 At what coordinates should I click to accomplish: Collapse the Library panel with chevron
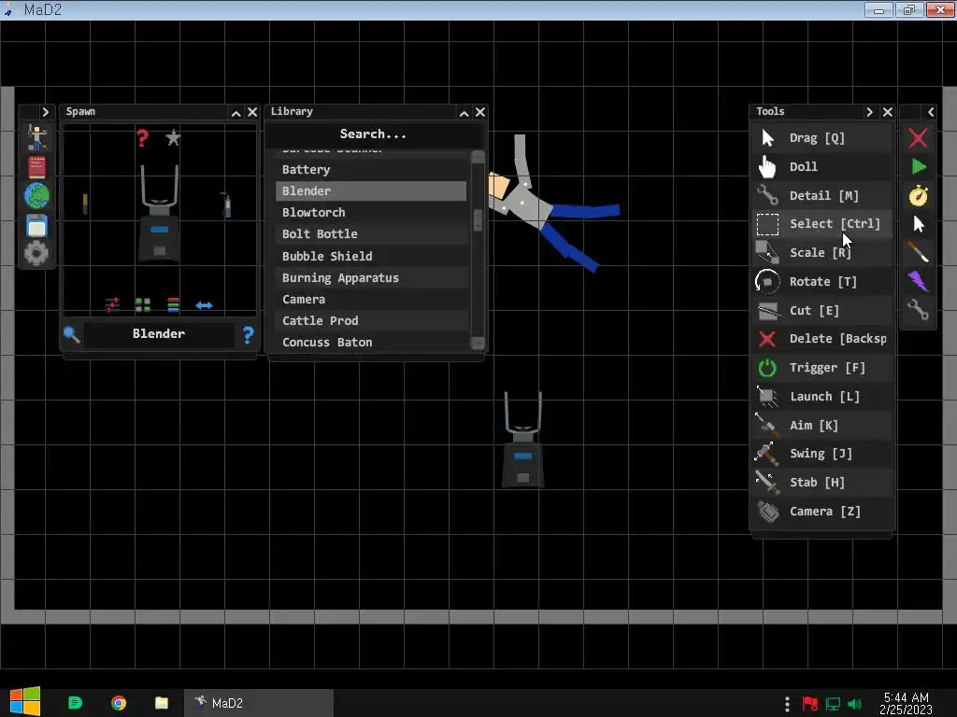464,113
